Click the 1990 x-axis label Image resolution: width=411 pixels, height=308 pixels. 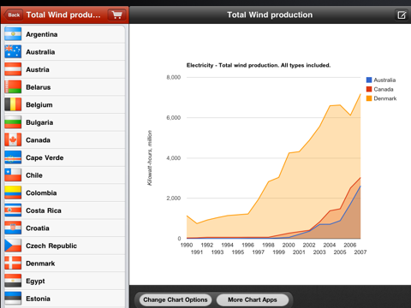[x=187, y=245]
